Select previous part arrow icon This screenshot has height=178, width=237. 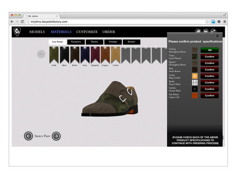click(28, 136)
